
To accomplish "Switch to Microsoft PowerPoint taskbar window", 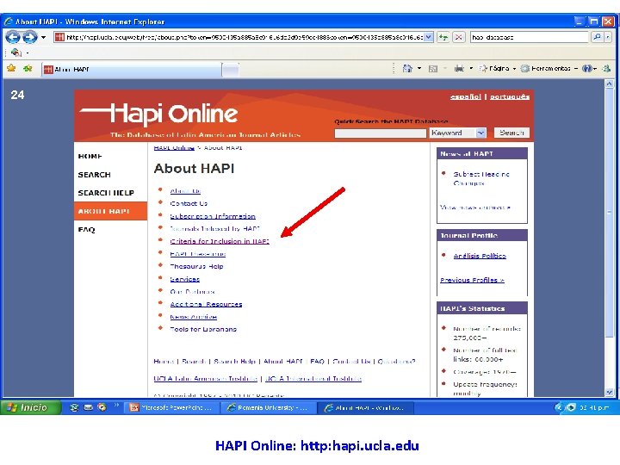I will click(x=171, y=407).
